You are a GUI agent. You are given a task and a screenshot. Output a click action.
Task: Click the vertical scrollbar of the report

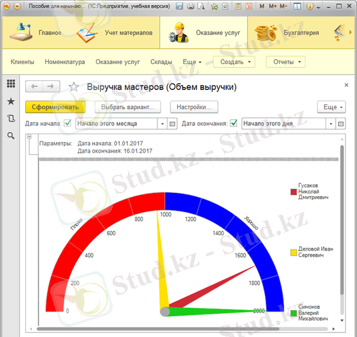click(x=342, y=220)
